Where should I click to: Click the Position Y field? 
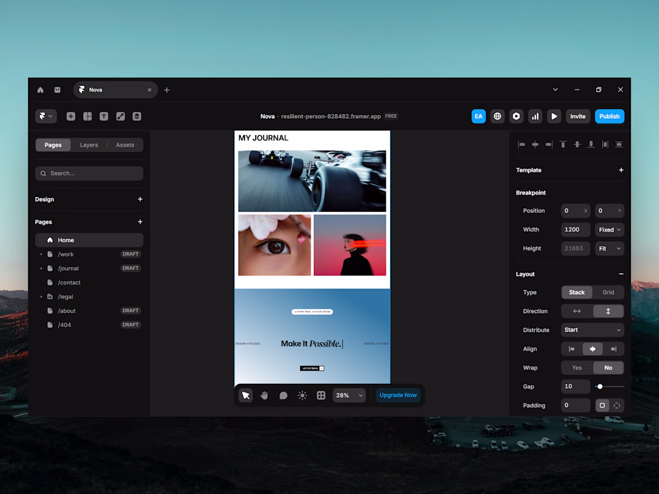tap(609, 211)
